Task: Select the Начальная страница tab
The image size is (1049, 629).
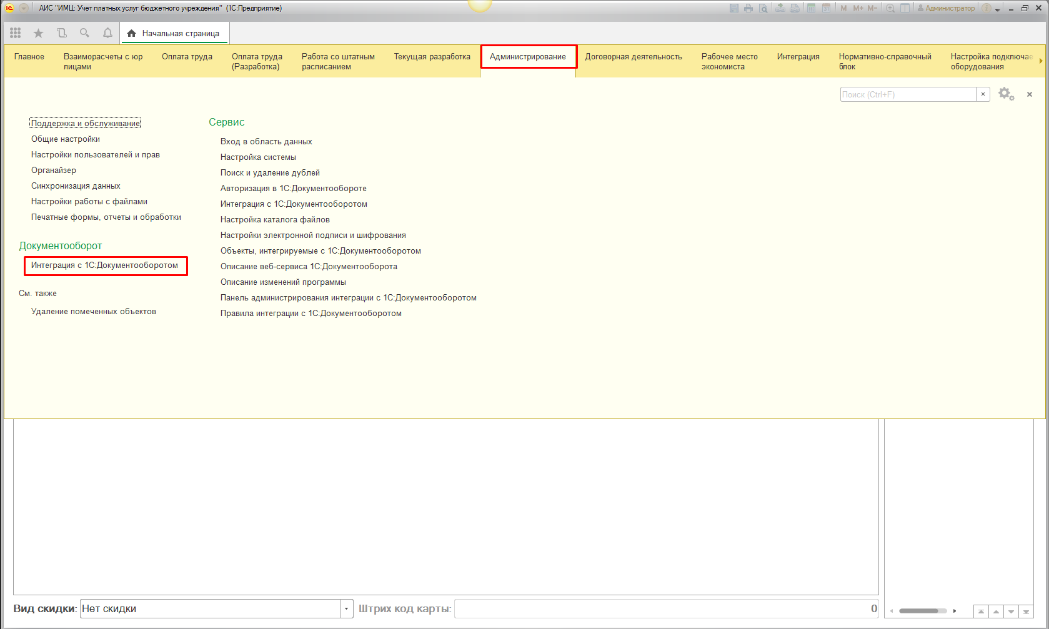Action: (x=175, y=34)
